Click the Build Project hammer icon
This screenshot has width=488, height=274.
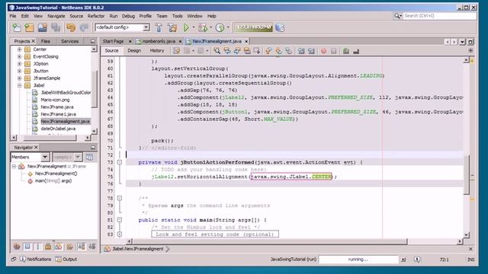(159, 27)
